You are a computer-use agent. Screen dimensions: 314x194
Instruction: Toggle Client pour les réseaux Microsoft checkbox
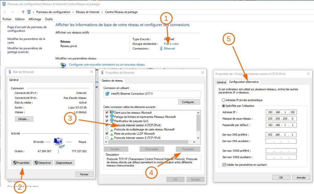point(107,112)
